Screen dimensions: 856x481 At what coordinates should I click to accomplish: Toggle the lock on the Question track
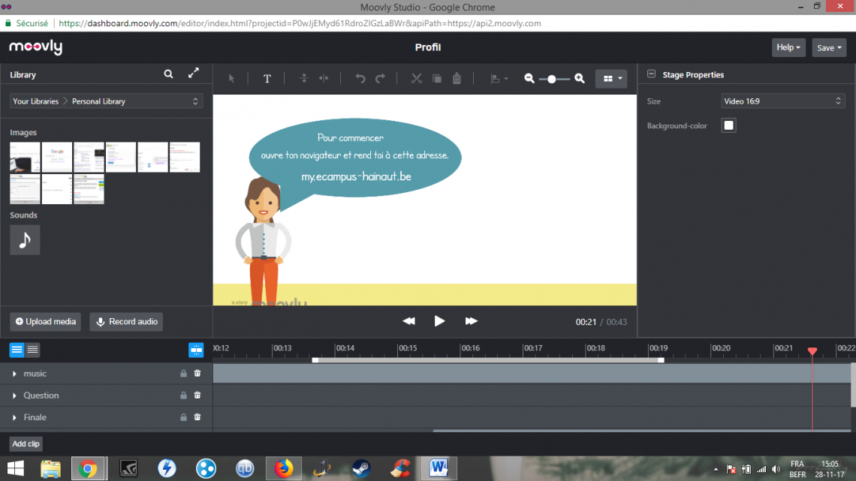pos(183,395)
